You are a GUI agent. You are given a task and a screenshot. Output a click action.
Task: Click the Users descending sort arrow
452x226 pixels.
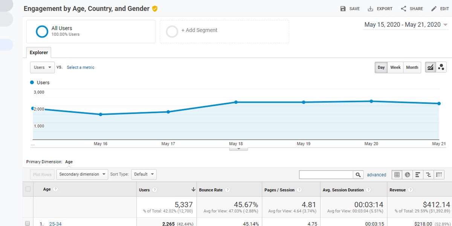point(193,189)
